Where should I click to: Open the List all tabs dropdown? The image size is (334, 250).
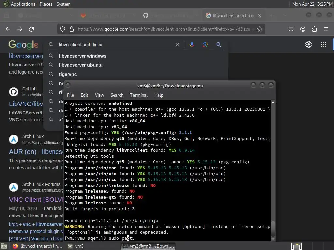(x=285, y=16)
